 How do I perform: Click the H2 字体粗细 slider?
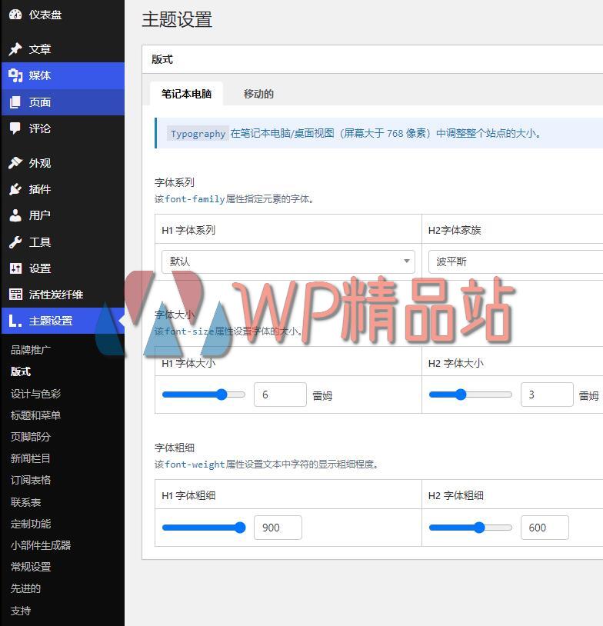pos(471,528)
